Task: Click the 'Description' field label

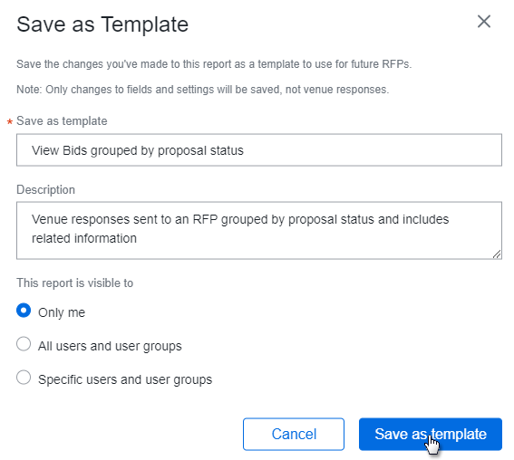Action: [46, 190]
